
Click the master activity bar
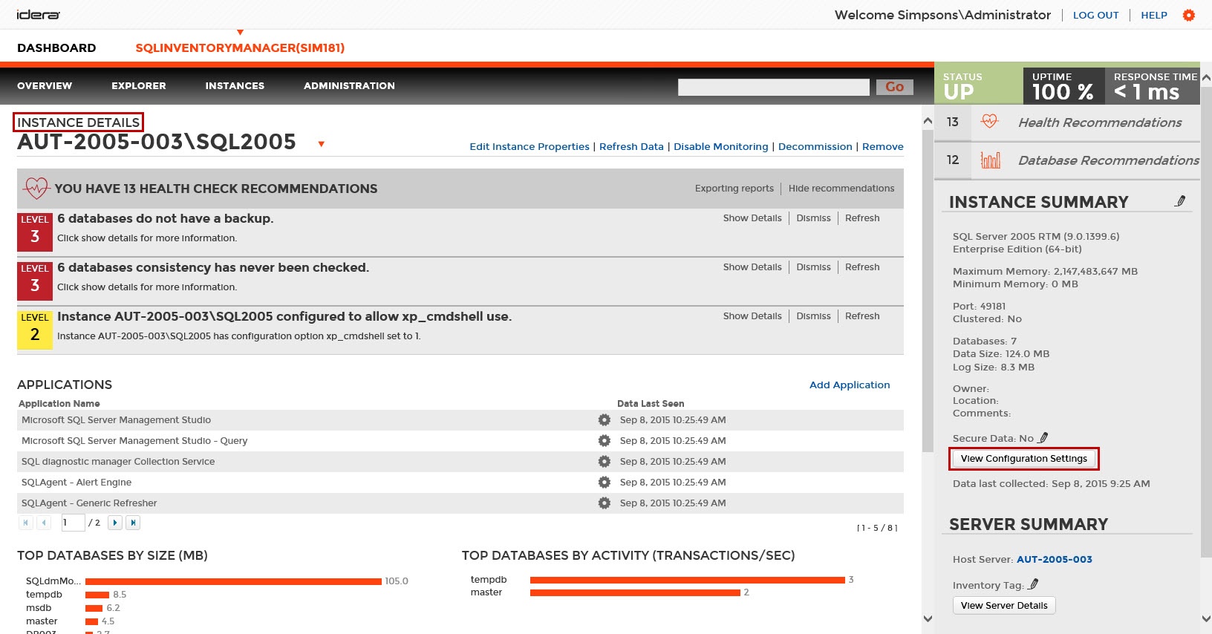point(635,592)
